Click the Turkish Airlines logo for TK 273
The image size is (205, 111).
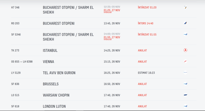coord(185,50)
